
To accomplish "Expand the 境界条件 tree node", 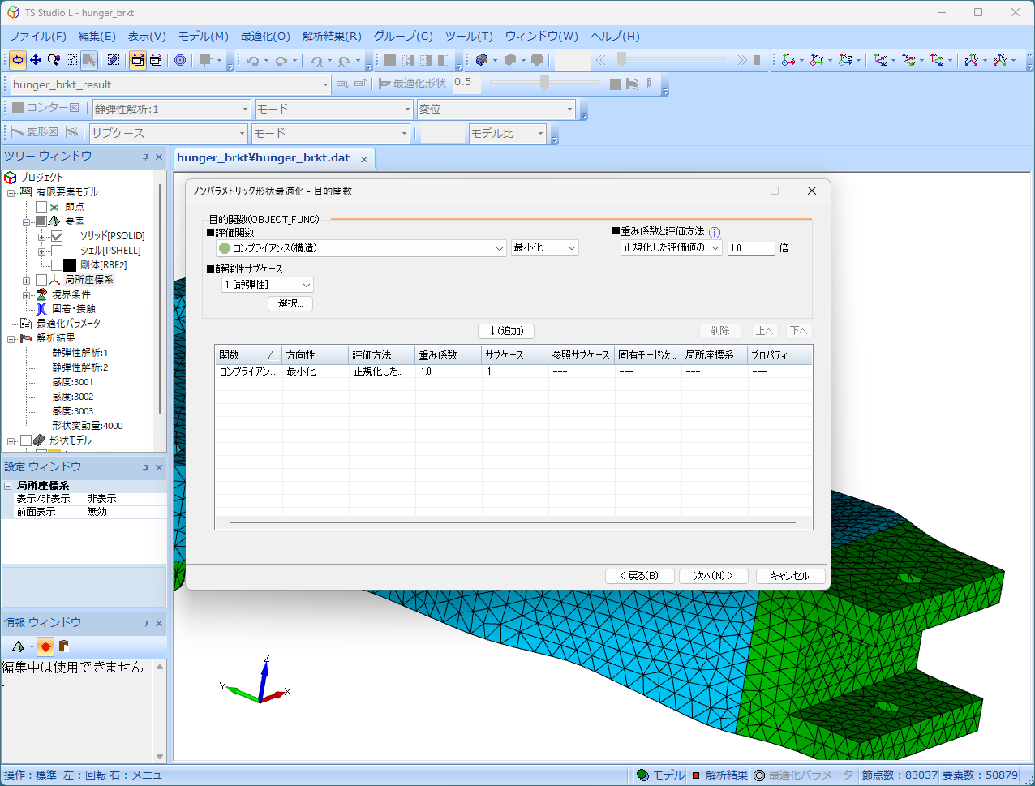I will coord(27,294).
